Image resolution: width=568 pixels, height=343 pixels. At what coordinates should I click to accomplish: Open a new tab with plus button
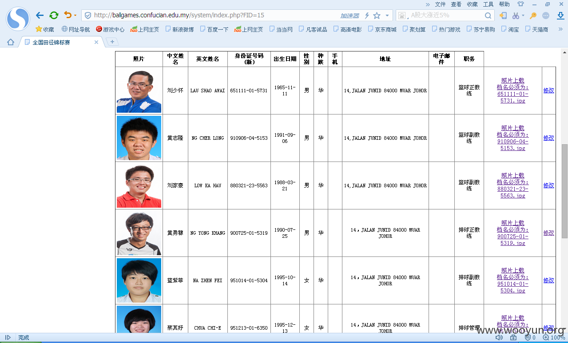click(112, 42)
